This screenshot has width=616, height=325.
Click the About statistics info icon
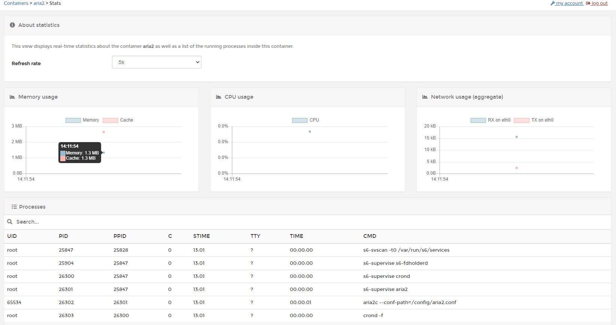pos(12,25)
